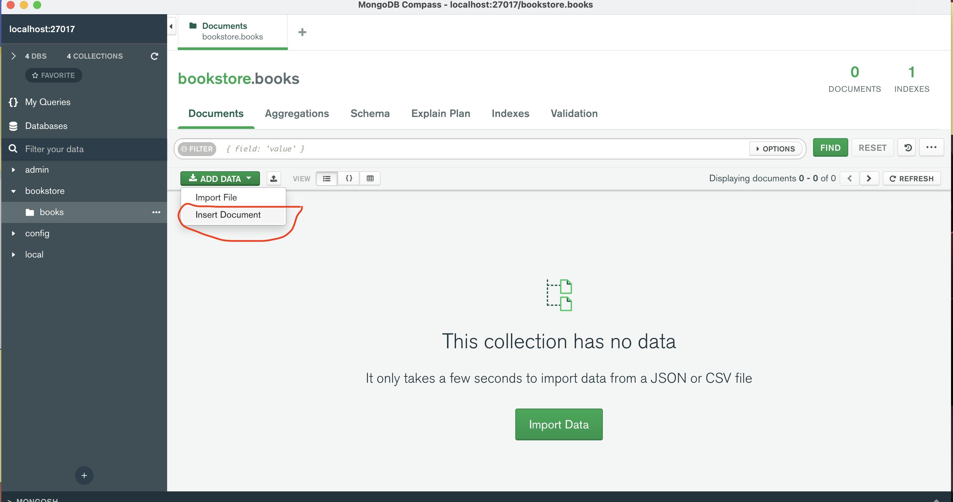Click the FIND button
Image resolution: width=953 pixels, height=502 pixels.
(830, 148)
